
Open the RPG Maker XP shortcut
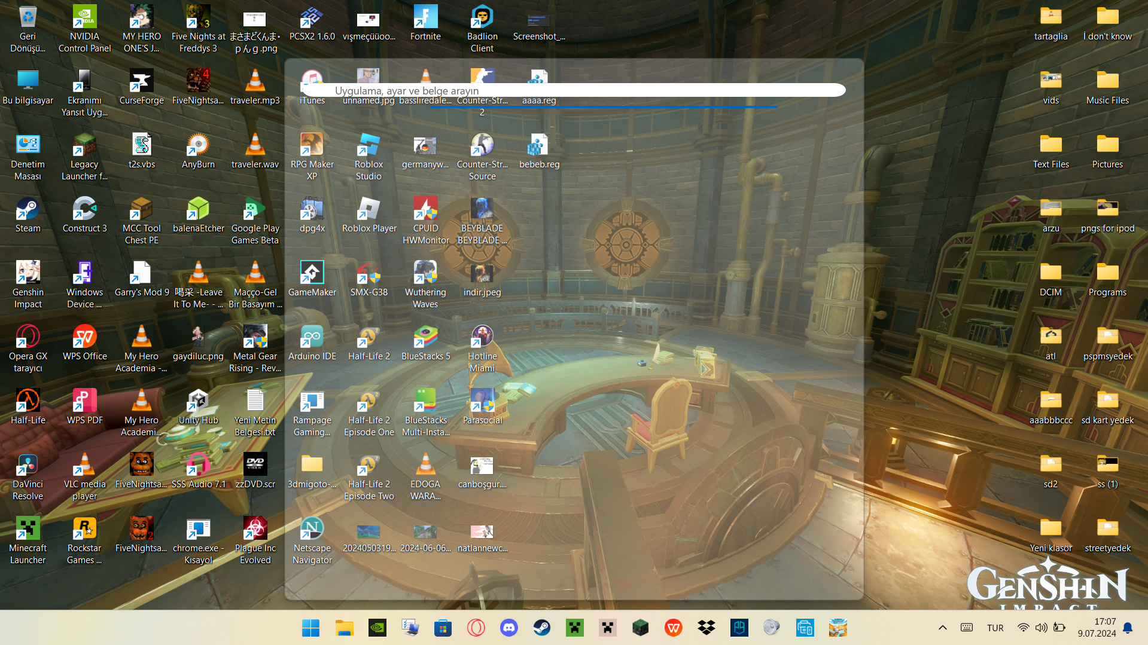coord(312,157)
